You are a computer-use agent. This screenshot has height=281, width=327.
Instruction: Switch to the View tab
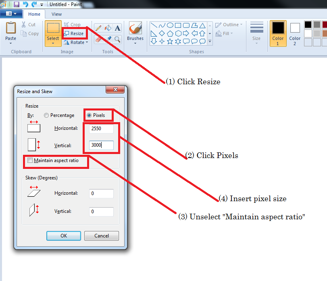[56, 14]
